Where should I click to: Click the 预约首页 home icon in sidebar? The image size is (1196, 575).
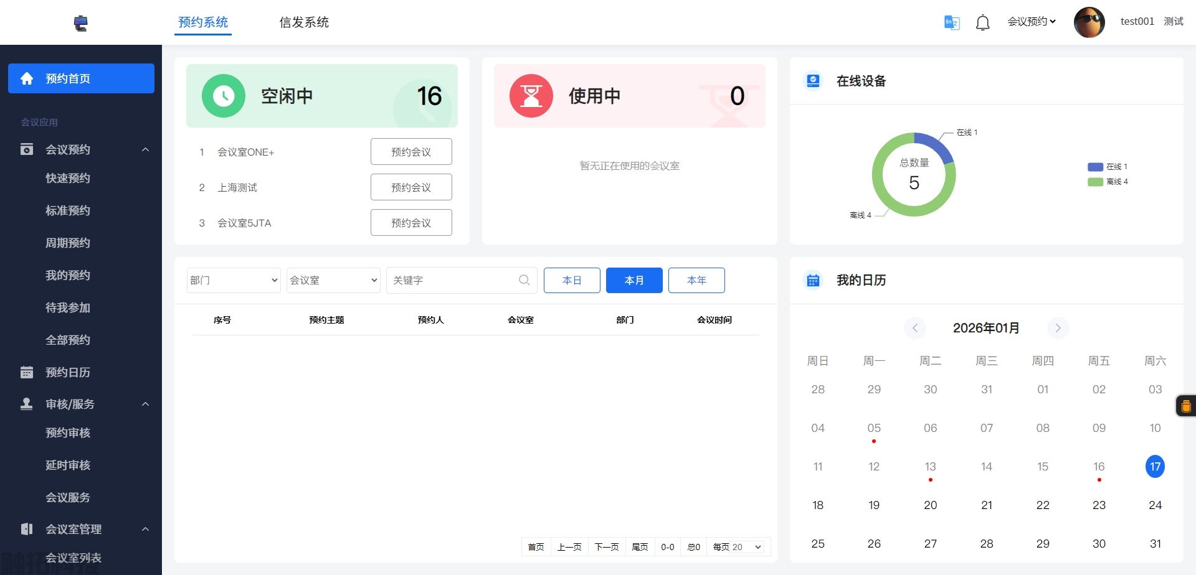27,78
